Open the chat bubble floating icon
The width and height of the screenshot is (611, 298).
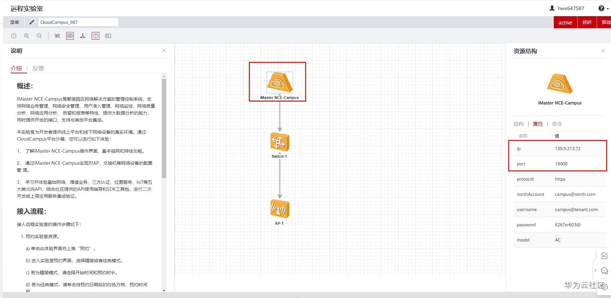[x=604, y=271]
